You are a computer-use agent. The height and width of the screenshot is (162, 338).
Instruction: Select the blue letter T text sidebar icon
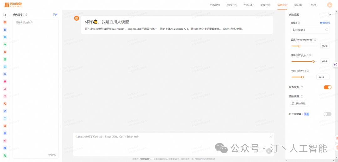point(5,118)
